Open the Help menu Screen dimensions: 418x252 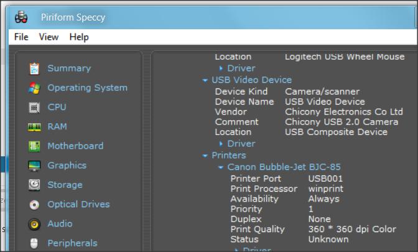tap(79, 37)
